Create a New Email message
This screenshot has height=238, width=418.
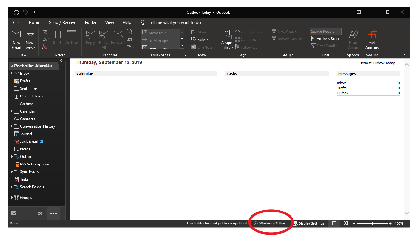click(16, 40)
